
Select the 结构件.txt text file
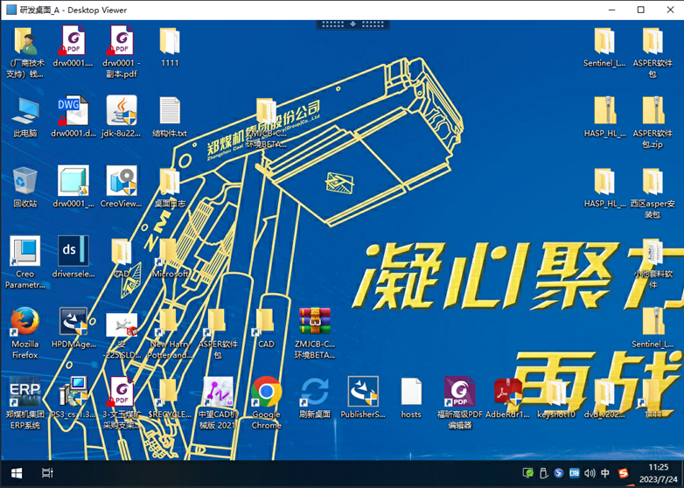pyautogui.click(x=170, y=111)
